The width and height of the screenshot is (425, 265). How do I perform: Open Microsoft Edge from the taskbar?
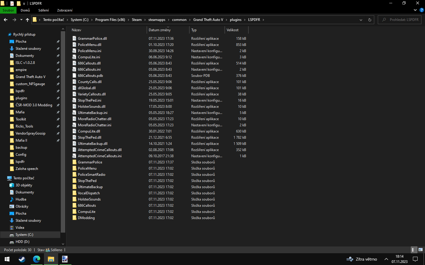[x=36, y=259]
